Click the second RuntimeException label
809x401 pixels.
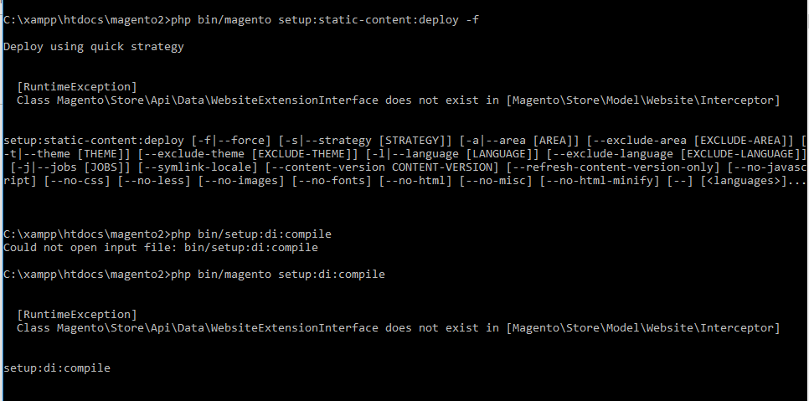77,315
